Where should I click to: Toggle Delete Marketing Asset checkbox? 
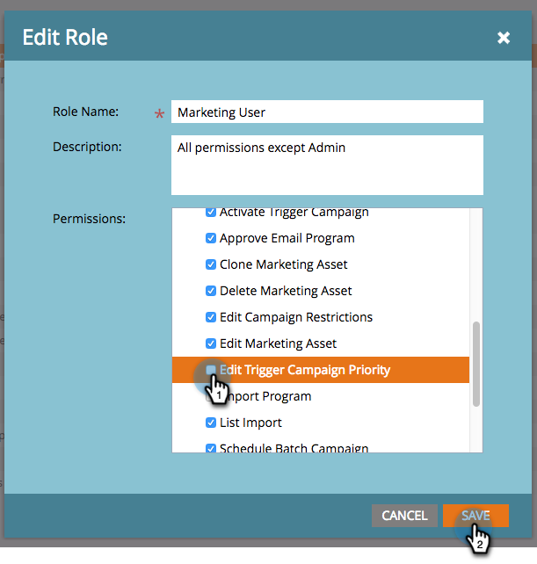(211, 291)
